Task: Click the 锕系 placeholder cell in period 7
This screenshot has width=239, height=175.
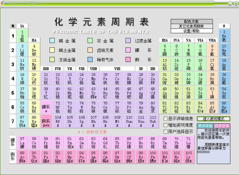Action: coord(46,121)
